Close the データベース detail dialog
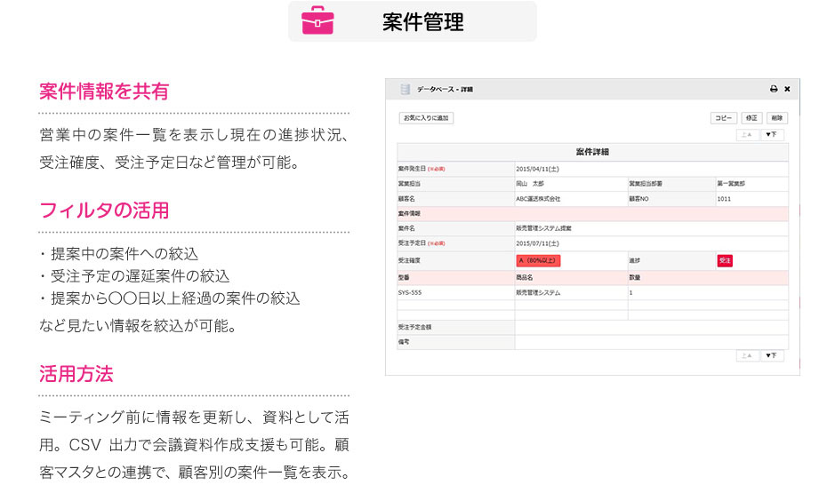The height and width of the screenshot is (485, 827). point(787,90)
